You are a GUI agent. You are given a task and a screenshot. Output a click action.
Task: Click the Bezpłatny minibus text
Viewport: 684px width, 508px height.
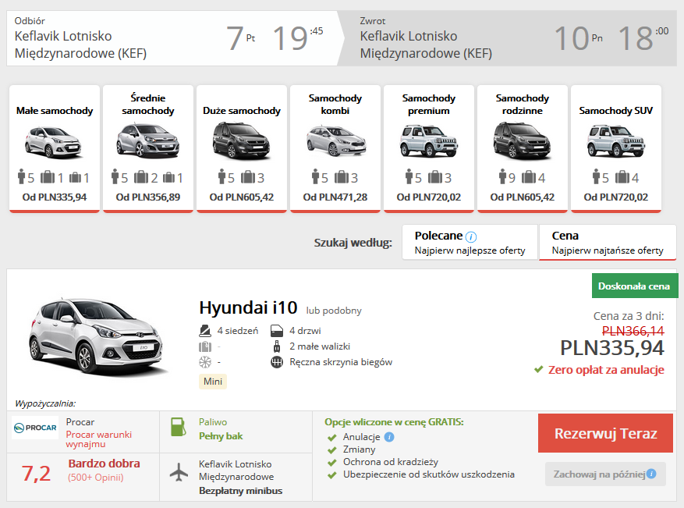coord(240,491)
